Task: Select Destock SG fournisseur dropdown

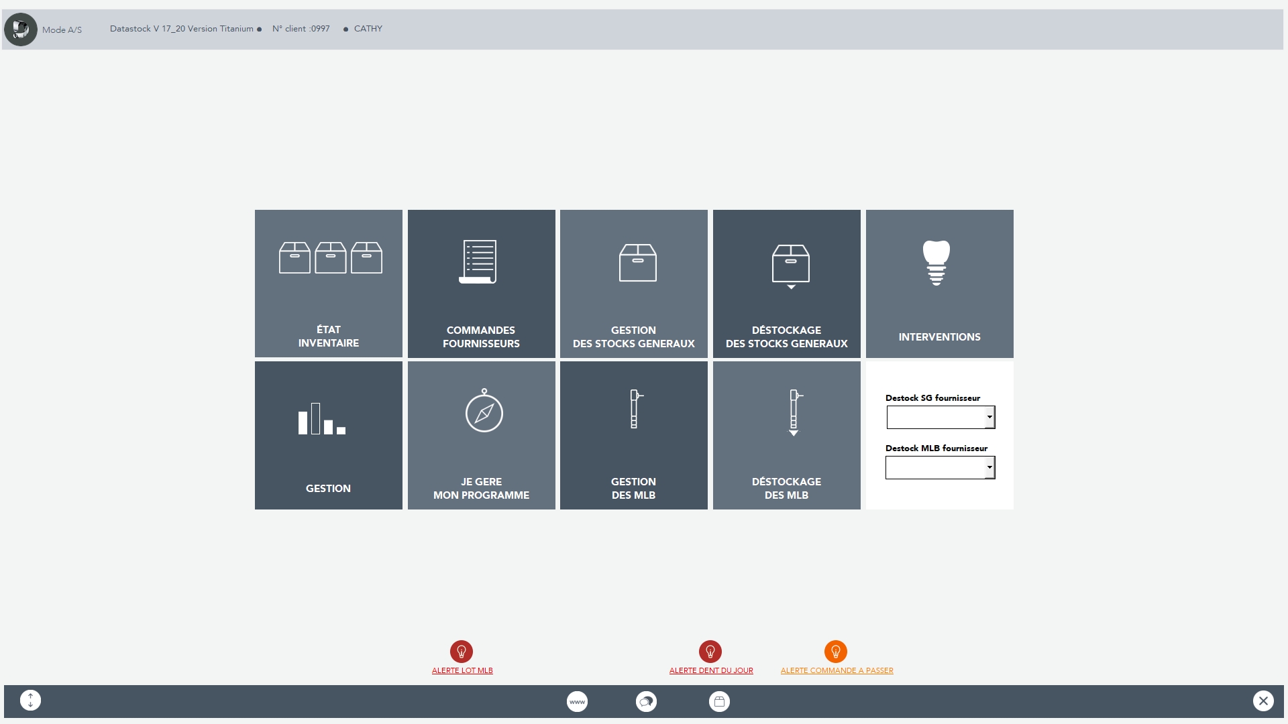Action: point(939,416)
